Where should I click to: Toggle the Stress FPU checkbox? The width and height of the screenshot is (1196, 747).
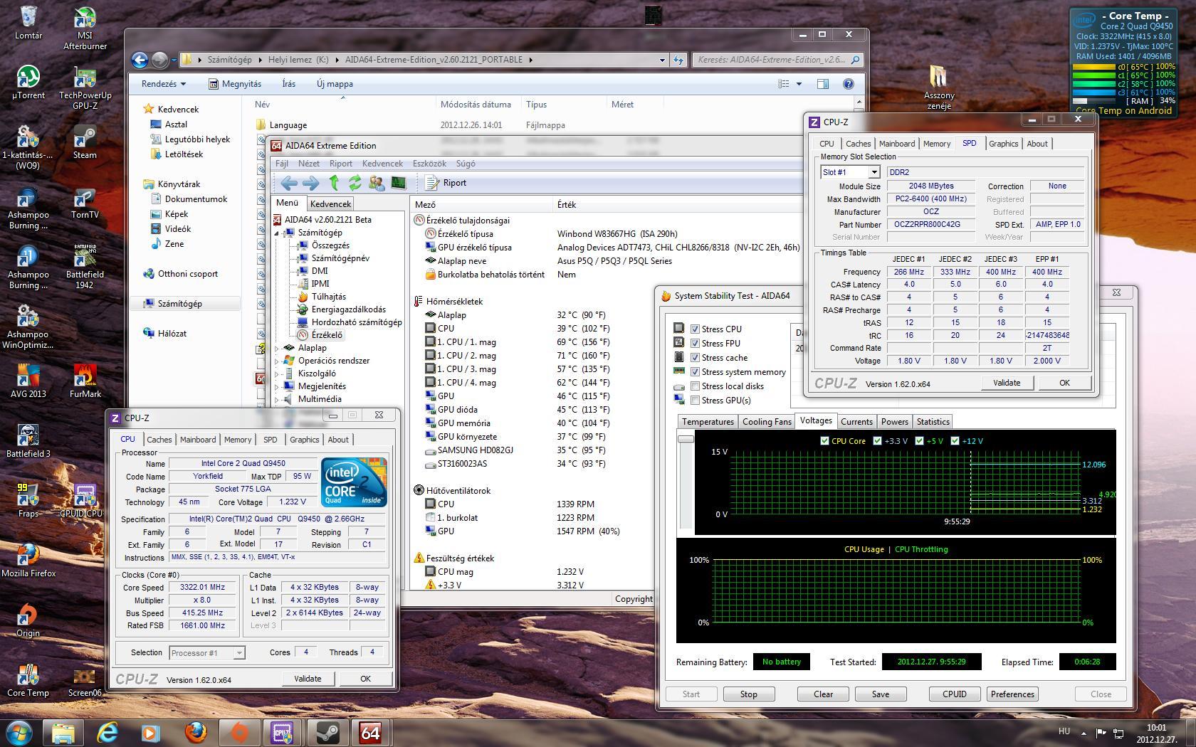(x=695, y=344)
